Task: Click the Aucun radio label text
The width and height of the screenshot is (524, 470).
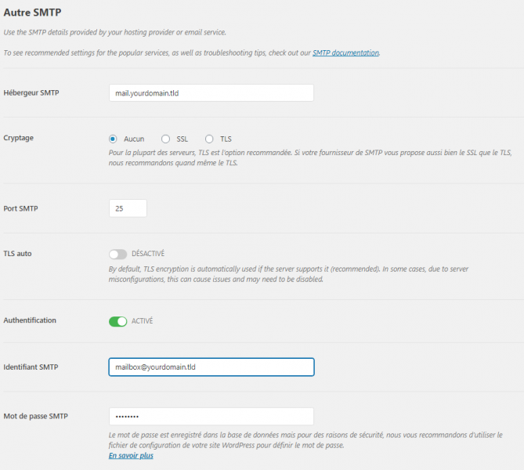Action: click(134, 139)
